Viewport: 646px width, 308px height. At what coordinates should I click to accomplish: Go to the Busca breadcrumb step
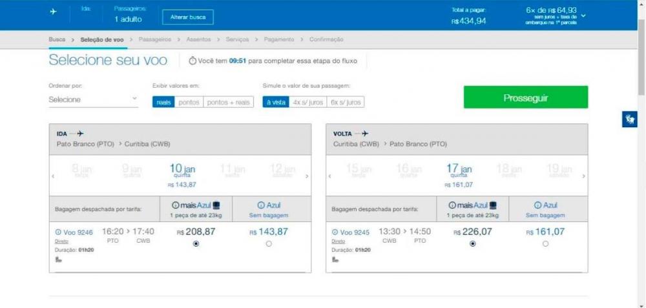pos(57,39)
